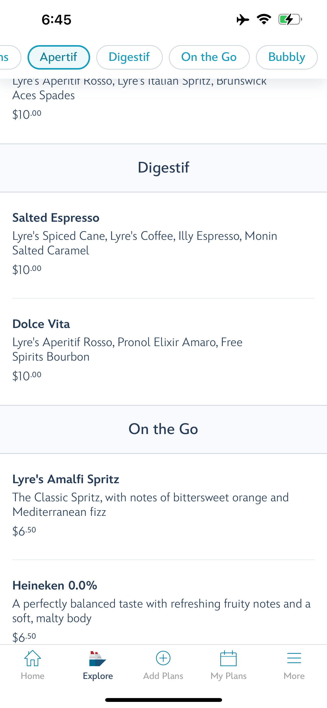View Lyre's Amalfi Spritz details
This screenshot has height=708, width=327.
coord(66,479)
